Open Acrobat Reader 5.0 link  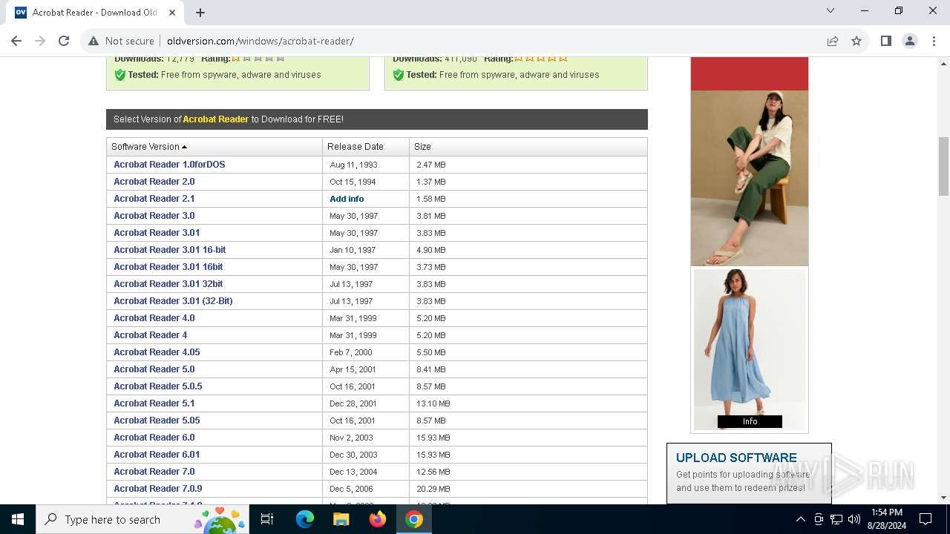[154, 369]
